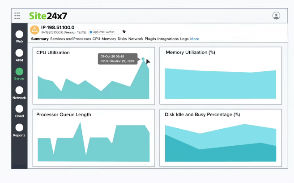Open the user profile avatar
This screenshot has height=183, width=294.
[276, 16]
